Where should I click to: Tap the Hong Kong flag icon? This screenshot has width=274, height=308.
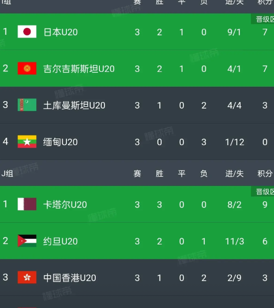pos(27,277)
